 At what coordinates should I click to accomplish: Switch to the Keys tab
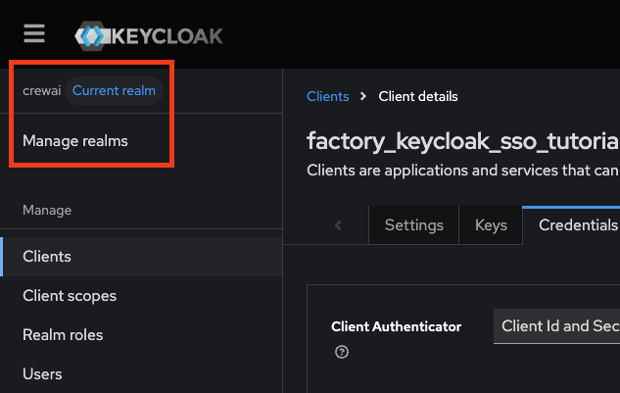click(491, 225)
